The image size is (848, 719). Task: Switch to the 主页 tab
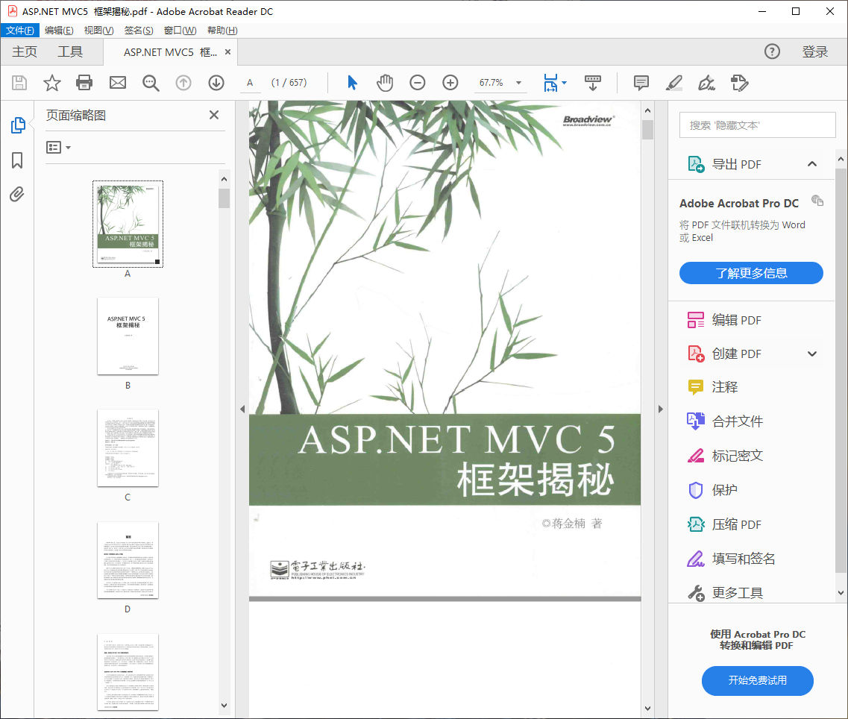pos(25,52)
